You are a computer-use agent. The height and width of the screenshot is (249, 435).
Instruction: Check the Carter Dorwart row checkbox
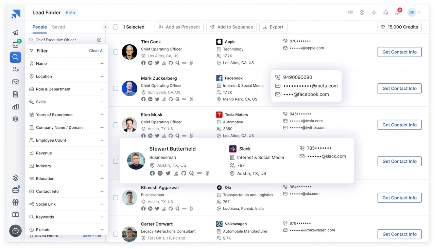pos(116,234)
